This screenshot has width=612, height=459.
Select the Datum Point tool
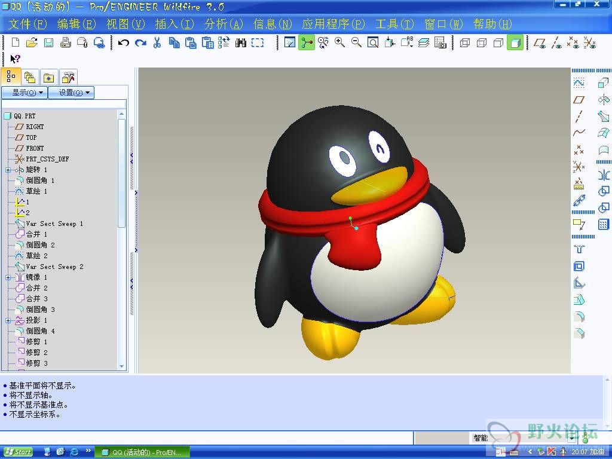coord(579,150)
